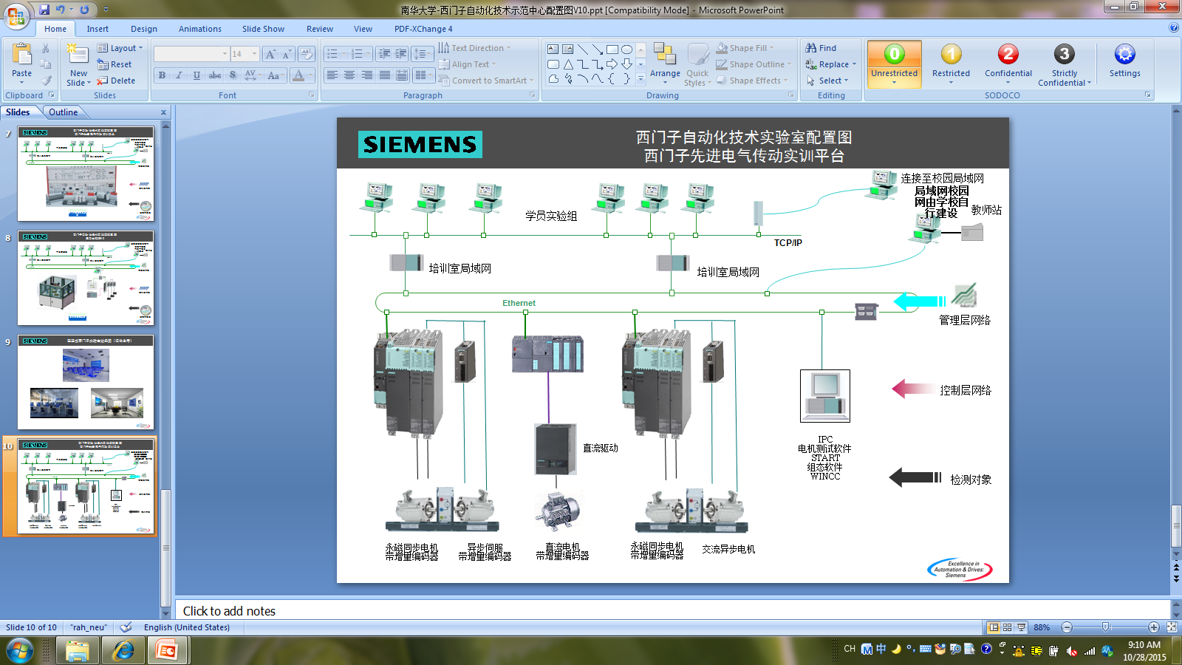This screenshot has width=1182, height=665.
Task: Mark as Strictly Confidential
Action: [1065, 64]
